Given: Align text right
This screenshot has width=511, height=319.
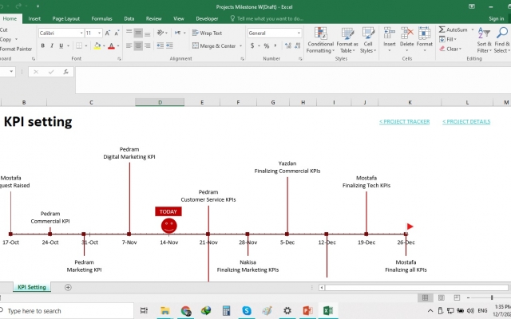Looking at the screenshot, I should tap(147, 46).
